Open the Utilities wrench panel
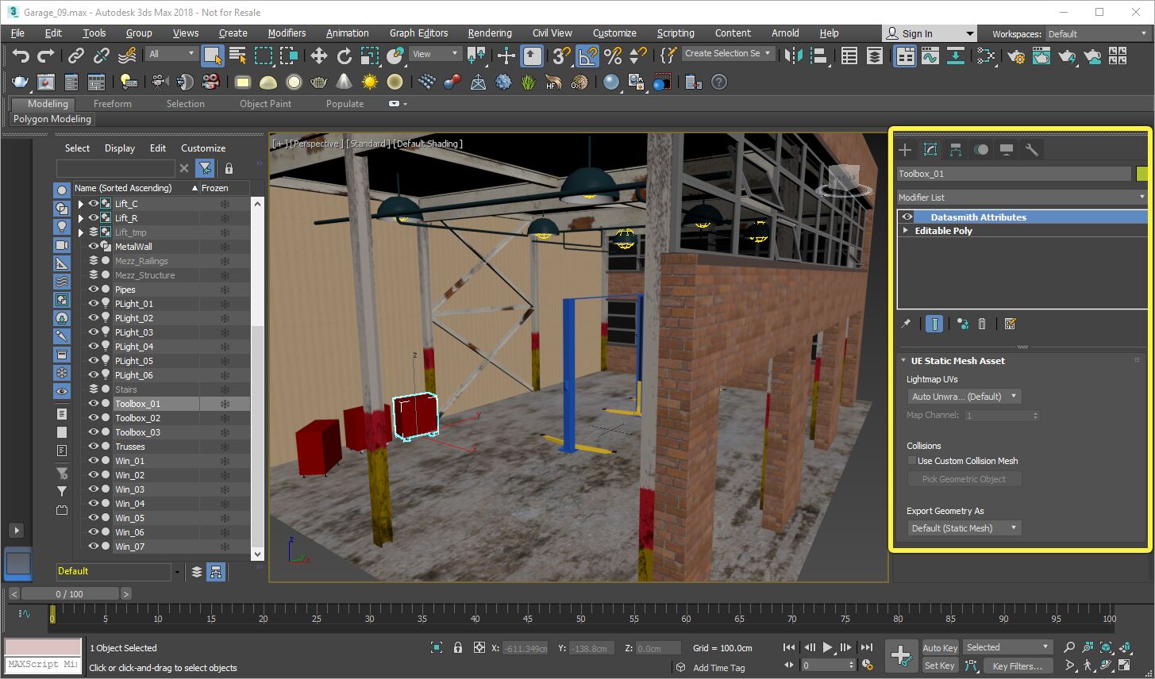Screen dimensions: 1155x679 coord(1031,150)
